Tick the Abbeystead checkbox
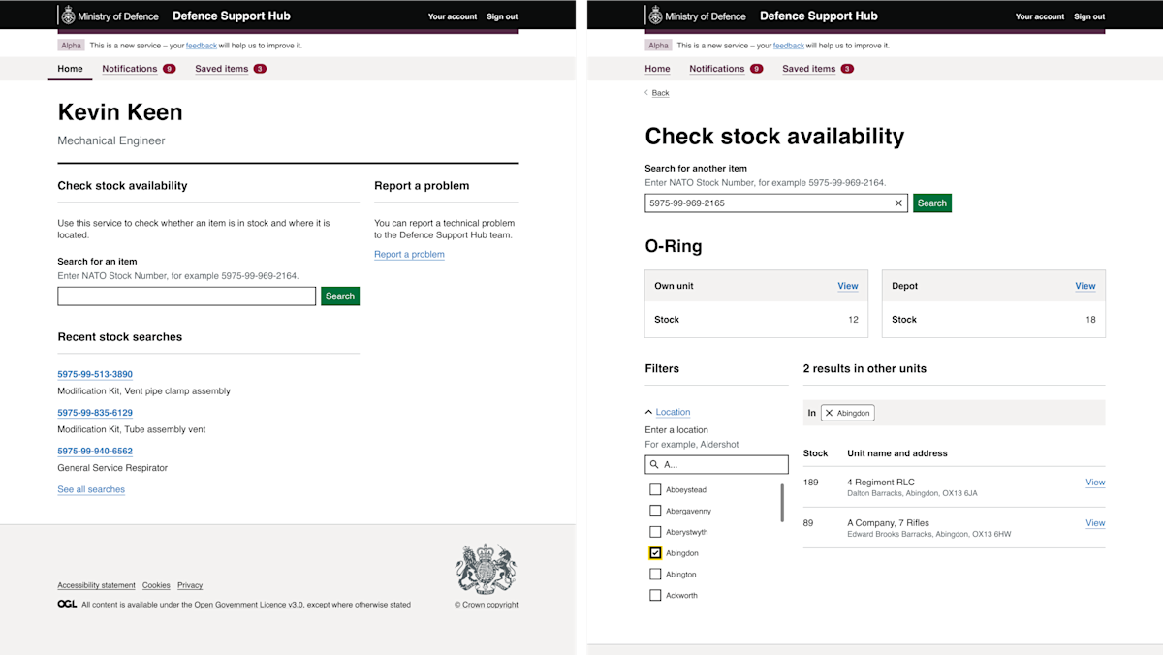 (x=655, y=490)
